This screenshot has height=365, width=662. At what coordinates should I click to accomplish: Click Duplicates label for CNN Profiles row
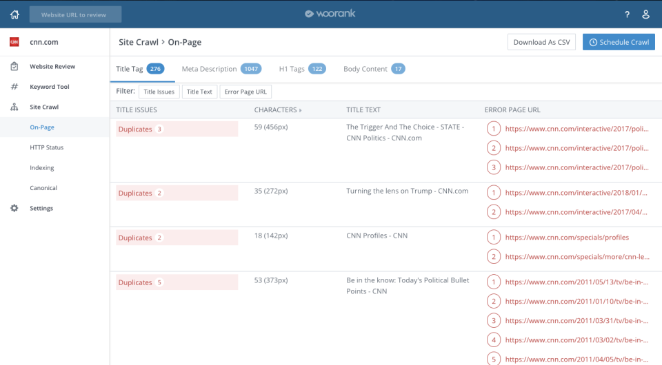coord(177,238)
